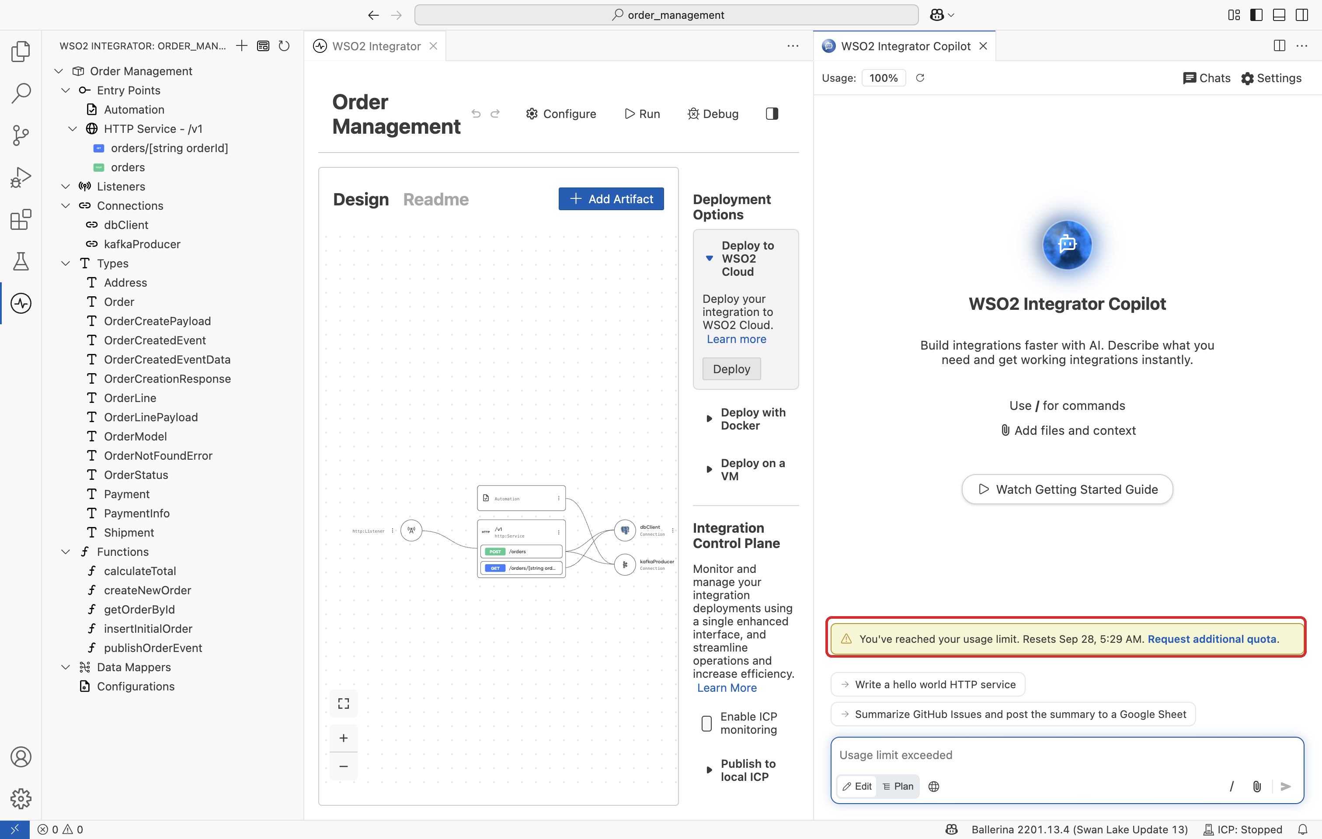Enable ICP monitoring checkbox

pos(706,723)
